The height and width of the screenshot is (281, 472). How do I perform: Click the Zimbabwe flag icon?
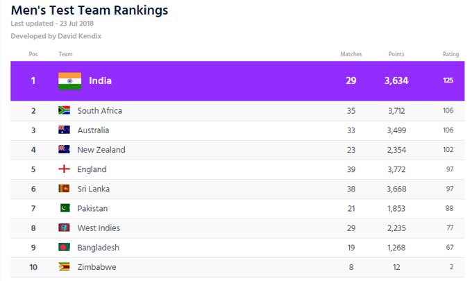point(64,267)
